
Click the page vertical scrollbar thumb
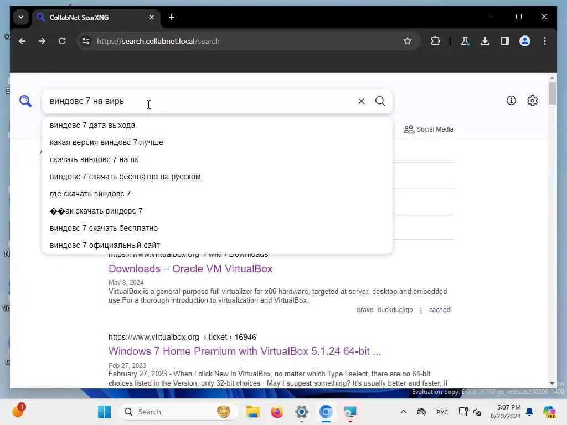coord(552,93)
